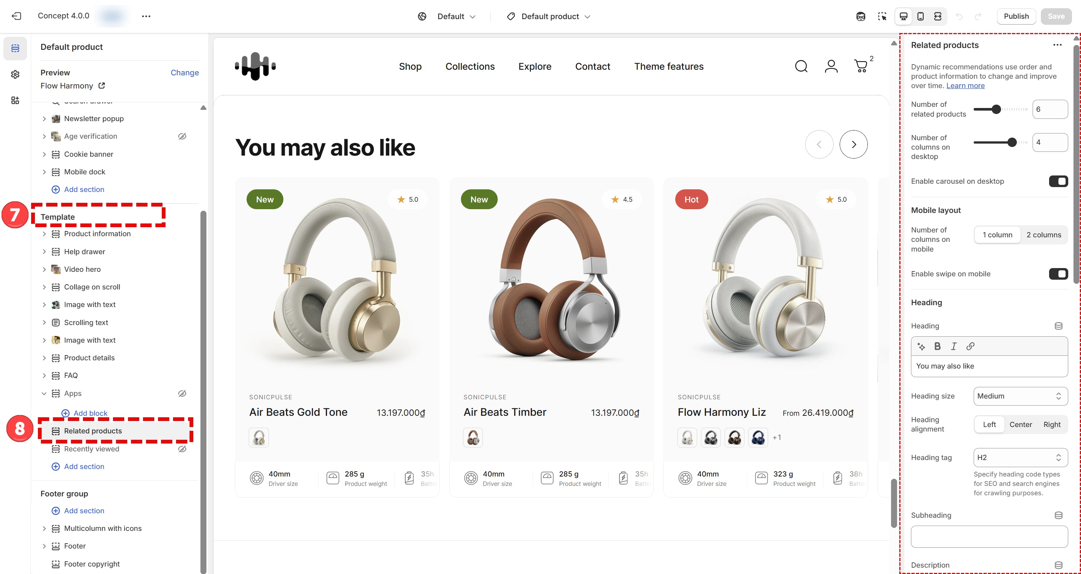Click the store search magnifier icon
1081x574 pixels.
pos(801,66)
